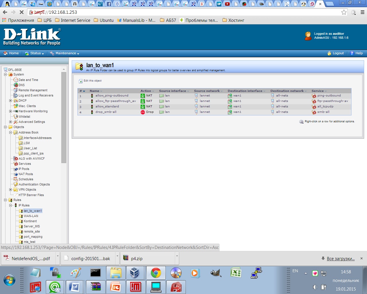Open the command prompt taskbar icon
This screenshot has height=294, width=367.
pyautogui.click(x=95, y=273)
